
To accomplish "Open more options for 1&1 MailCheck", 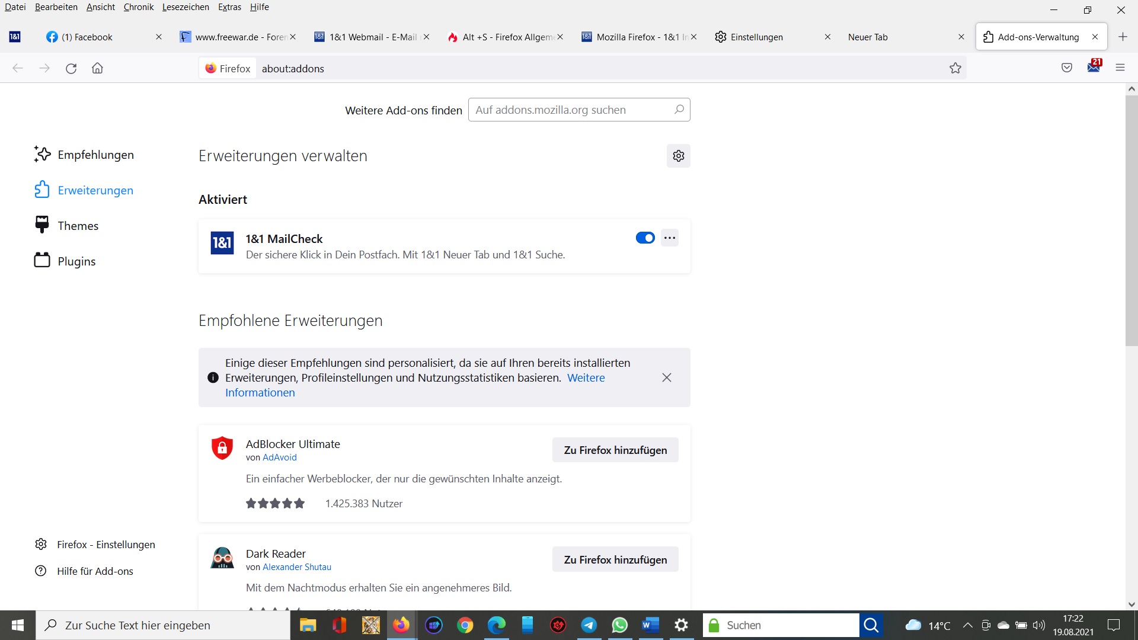I will tap(670, 238).
